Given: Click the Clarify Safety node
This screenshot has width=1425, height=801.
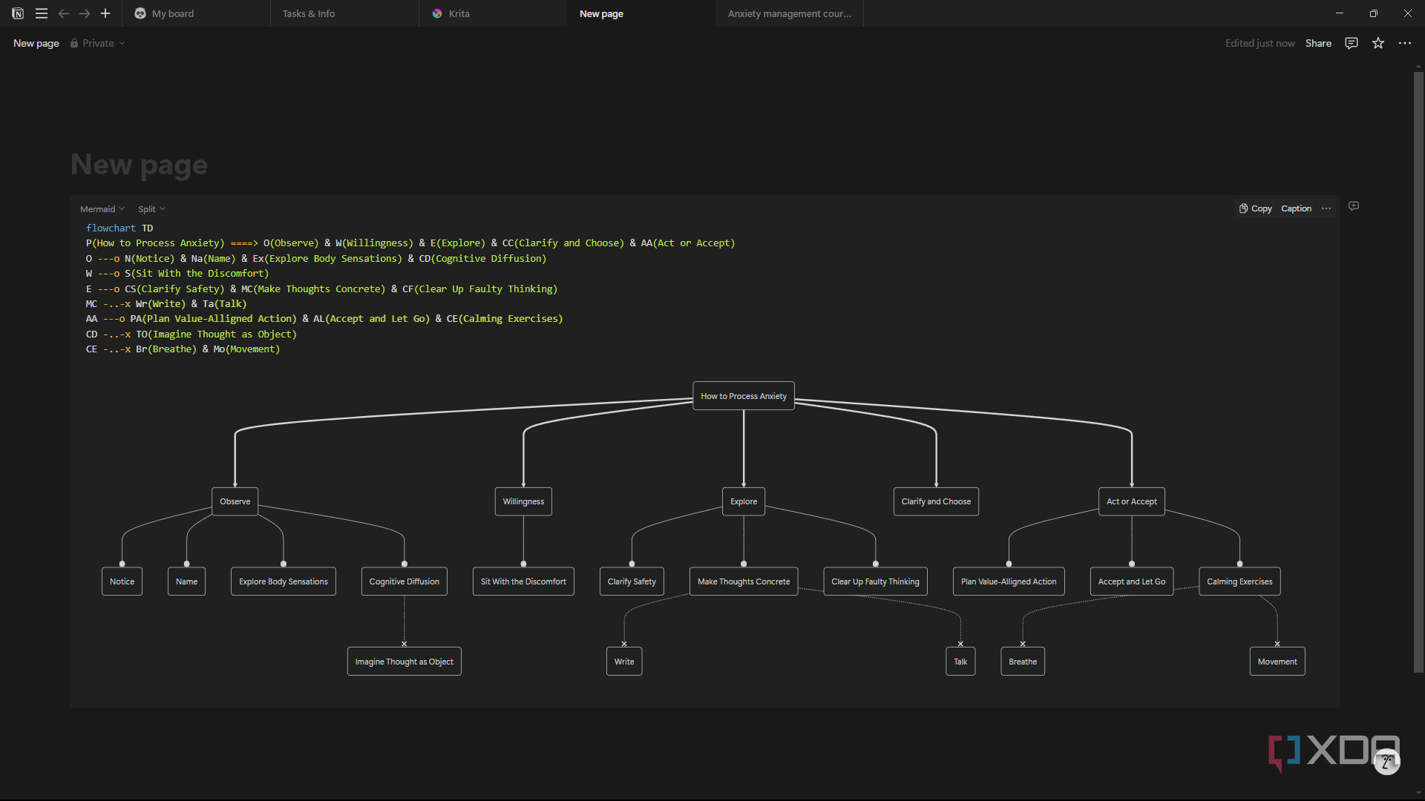Looking at the screenshot, I should [632, 581].
